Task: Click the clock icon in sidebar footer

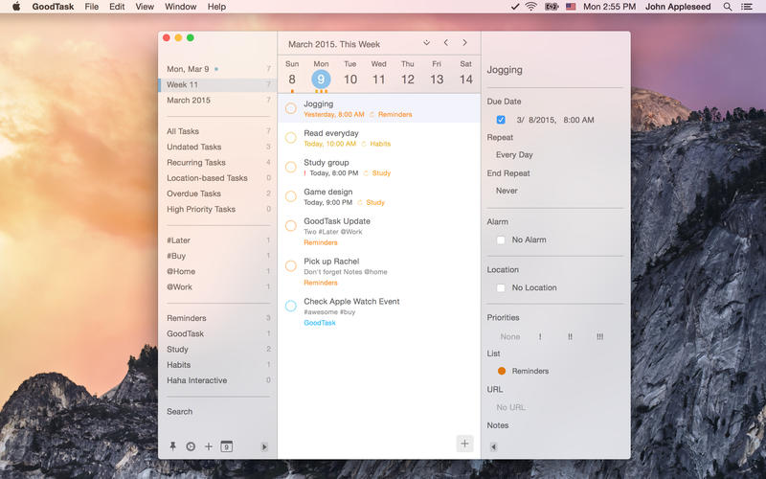Action: point(191,446)
